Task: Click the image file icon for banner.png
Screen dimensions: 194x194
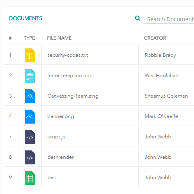Action: click(x=30, y=116)
